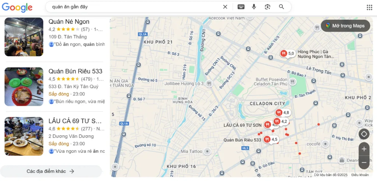Search by image with Google Lens
Viewport: 377px width, 181px height.
tap(268, 7)
